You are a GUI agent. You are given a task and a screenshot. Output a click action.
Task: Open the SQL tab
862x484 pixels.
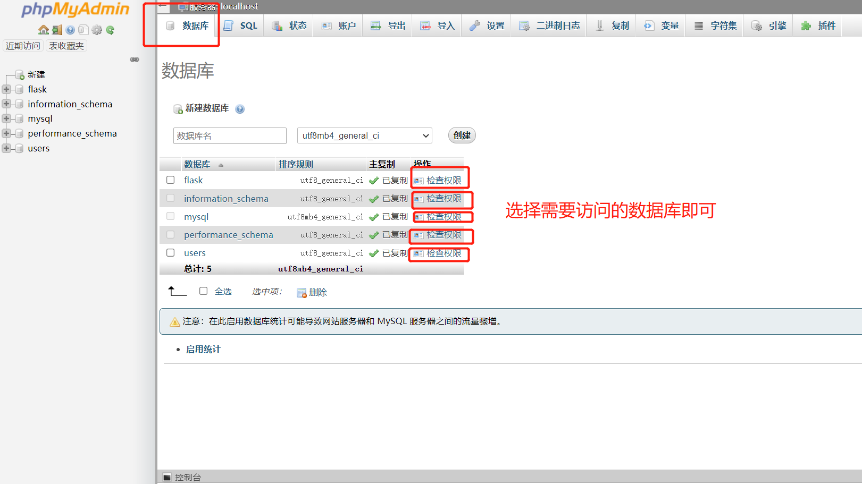[240, 26]
